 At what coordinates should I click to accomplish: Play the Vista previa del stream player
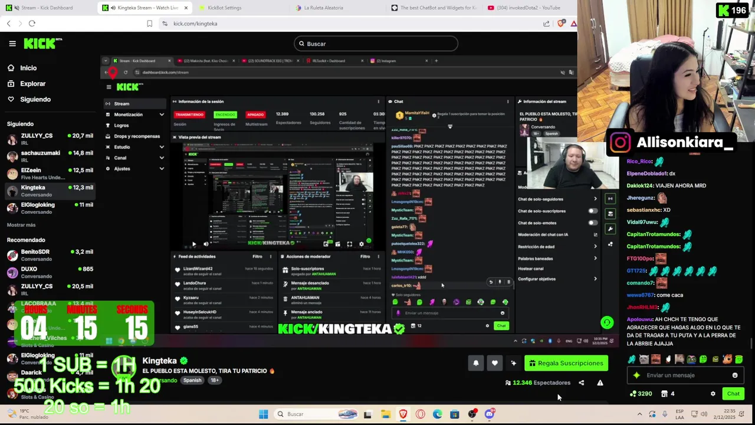194,244
